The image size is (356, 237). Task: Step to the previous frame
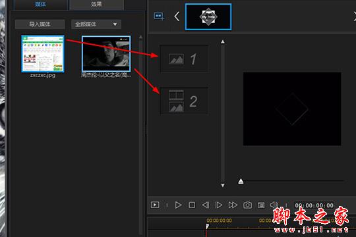click(x=206, y=205)
